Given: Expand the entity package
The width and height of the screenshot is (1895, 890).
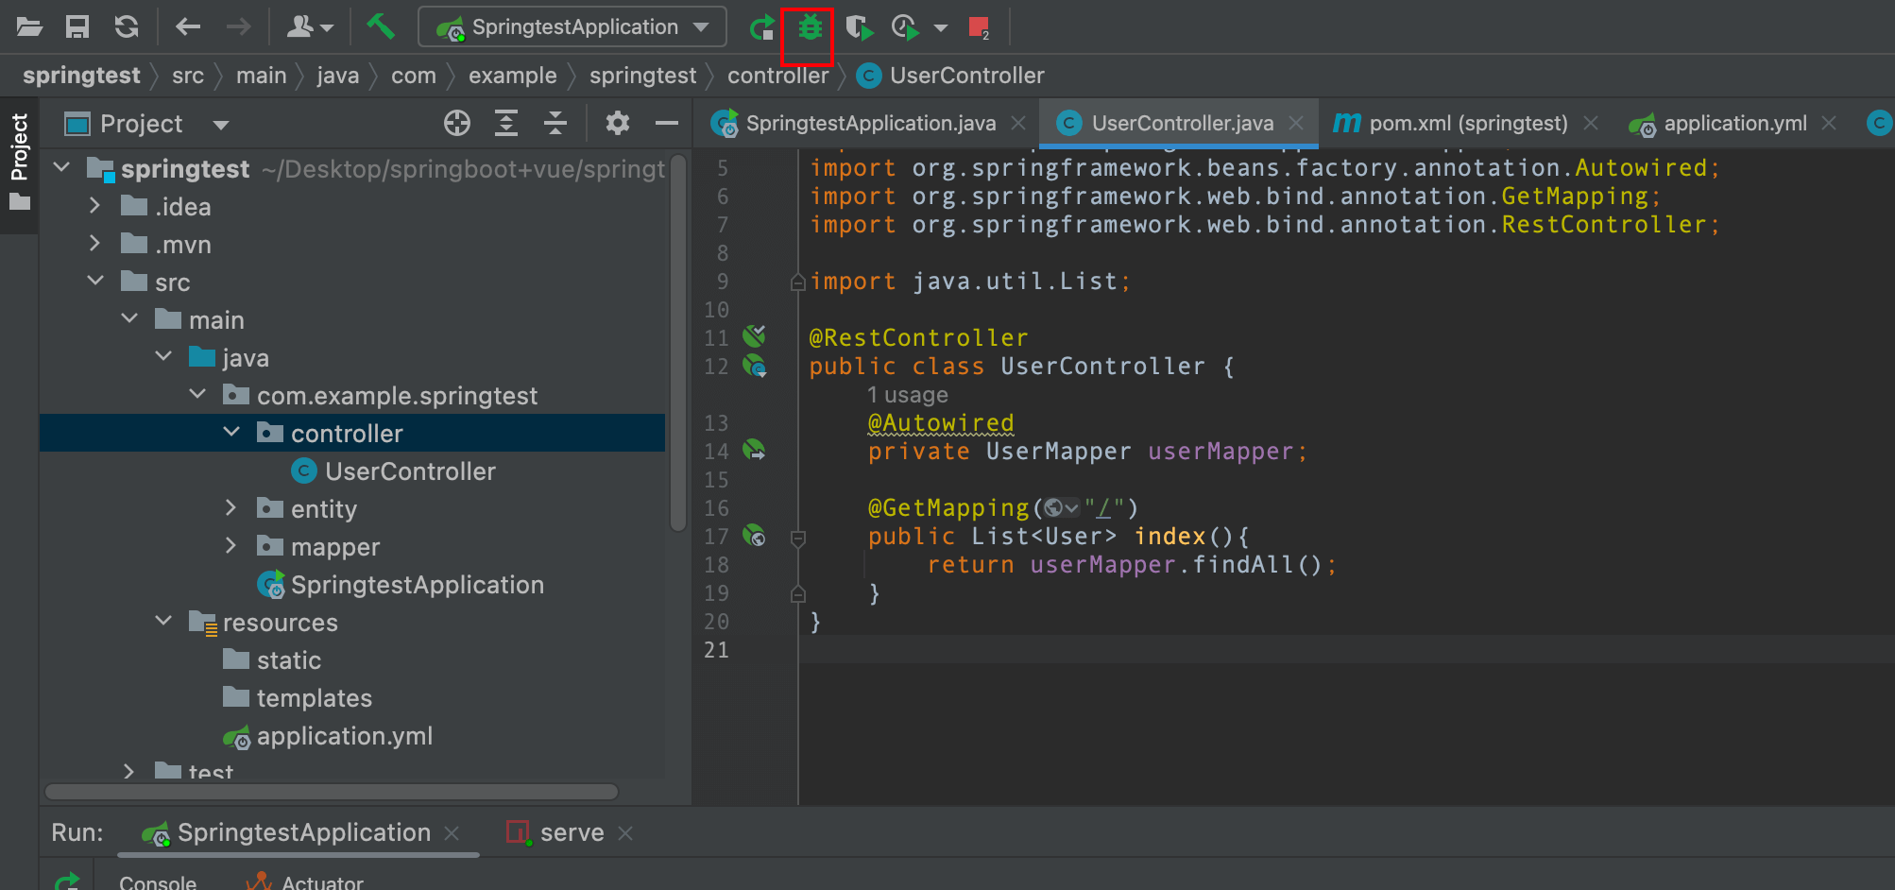Looking at the screenshot, I should [x=230, y=508].
